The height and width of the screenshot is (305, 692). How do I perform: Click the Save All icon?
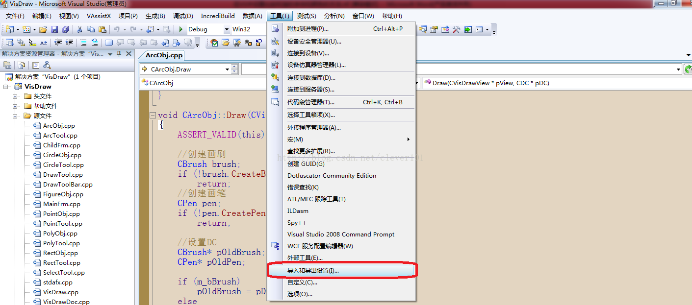[x=66, y=29]
